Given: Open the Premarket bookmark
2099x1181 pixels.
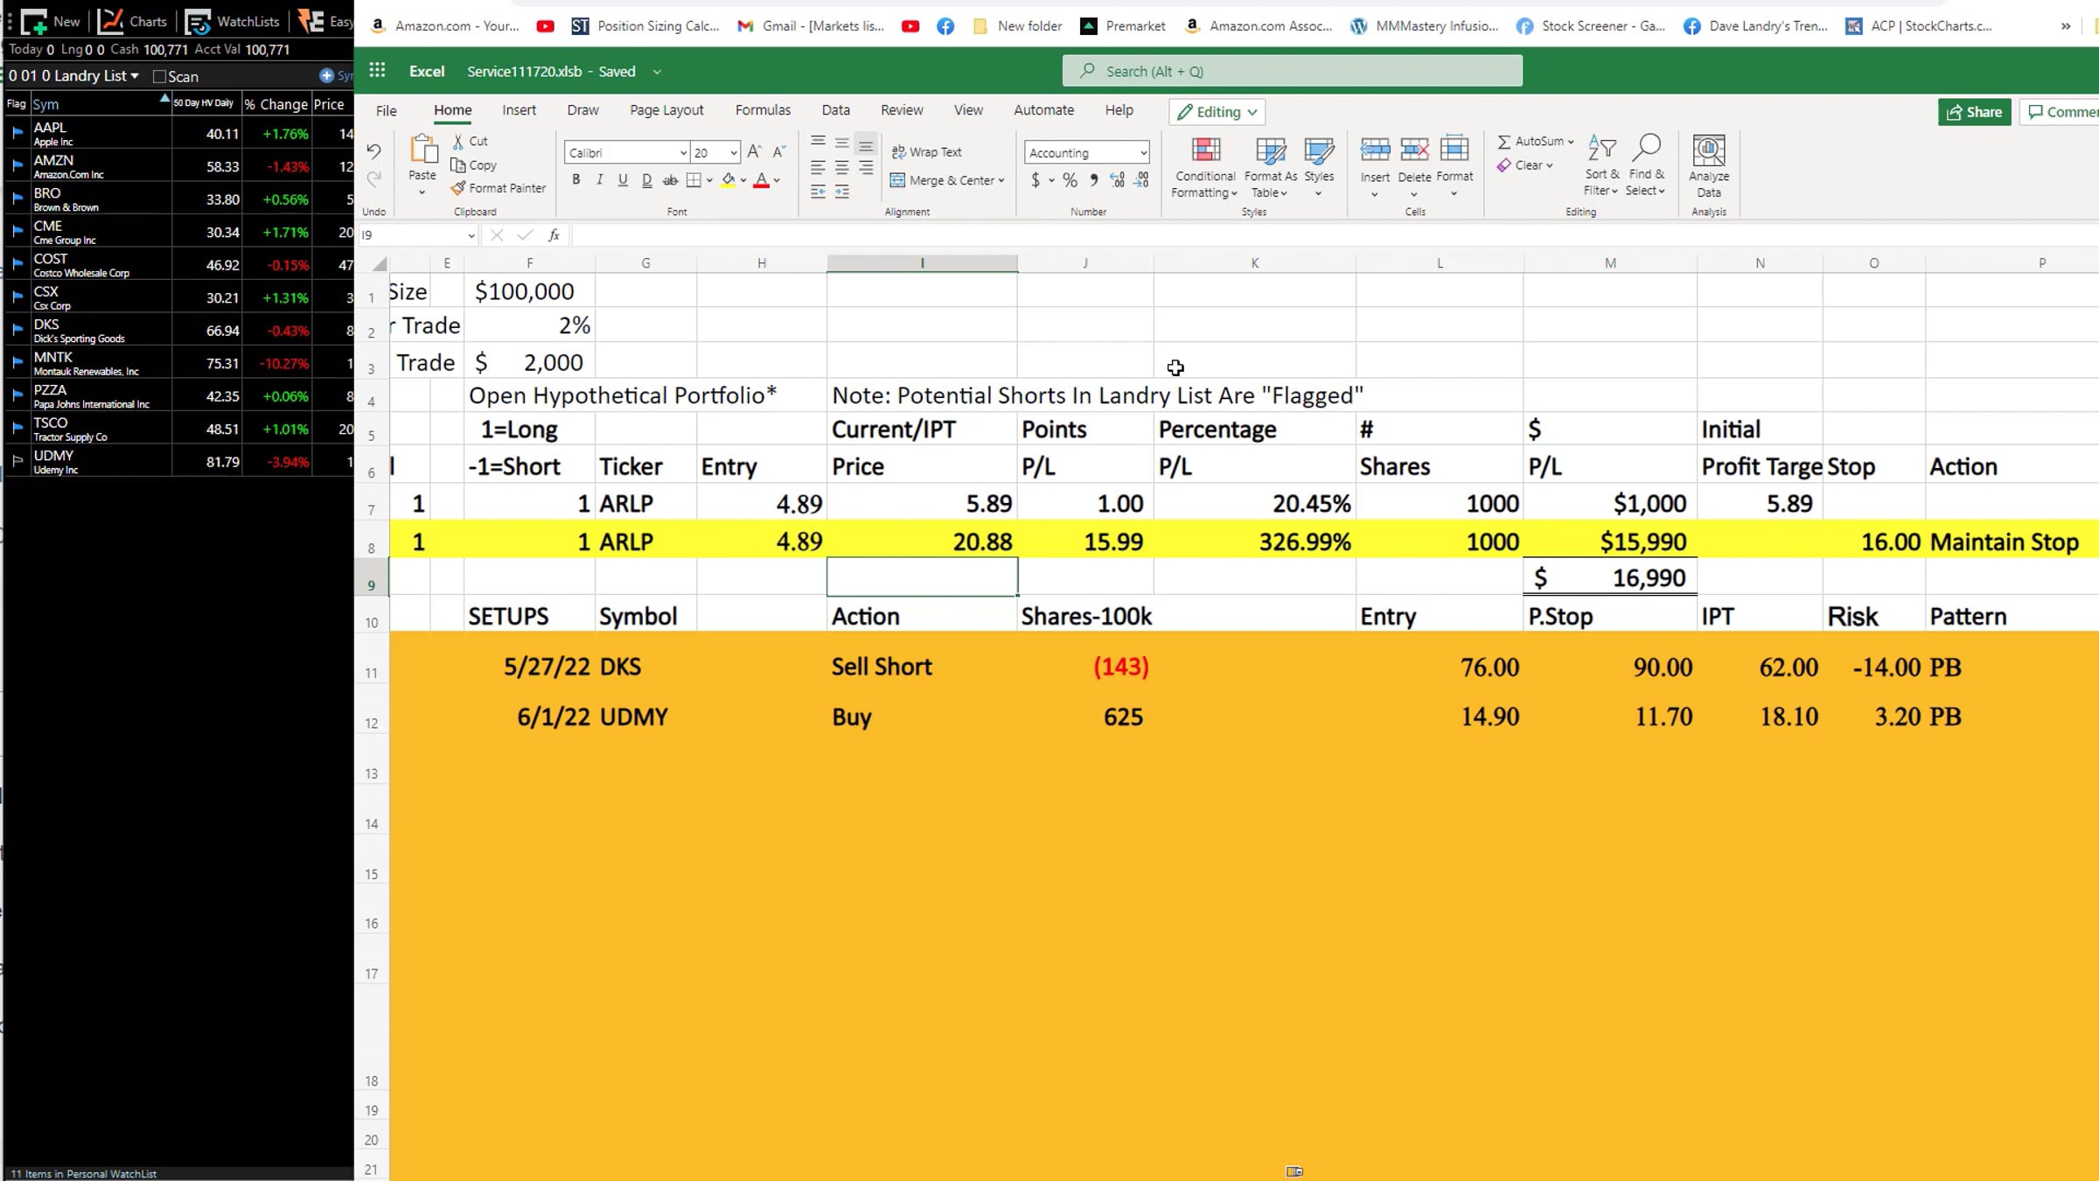Looking at the screenshot, I should (1123, 26).
